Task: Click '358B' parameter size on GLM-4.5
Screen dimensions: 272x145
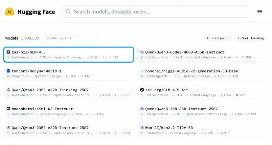Action: click(x=46, y=57)
